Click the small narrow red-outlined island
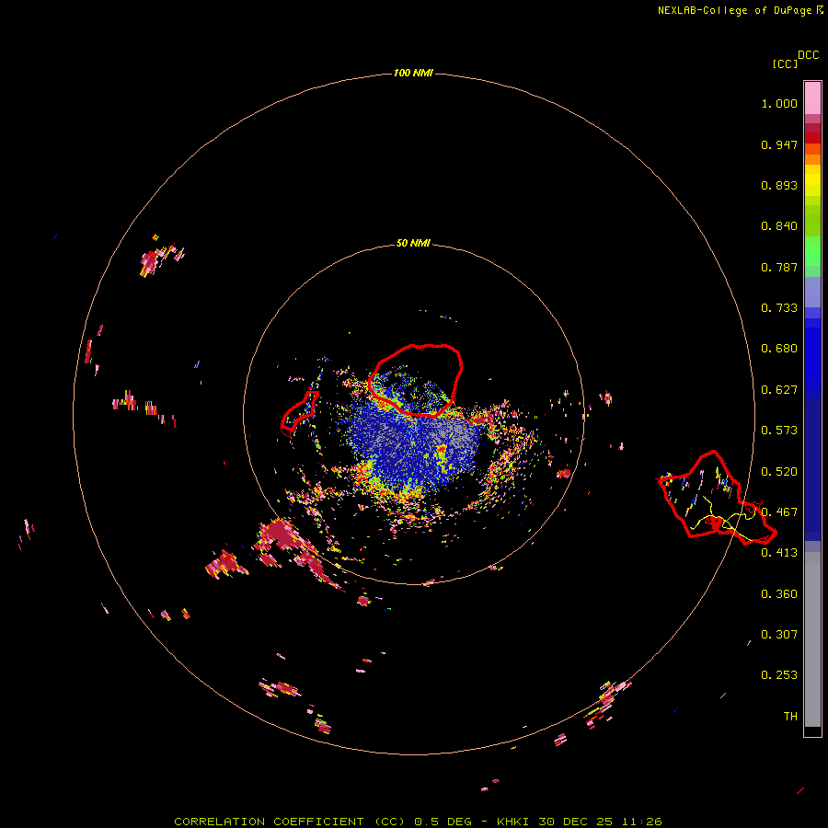Image resolution: width=828 pixels, height=828 pixels. (x=299, y=412)
